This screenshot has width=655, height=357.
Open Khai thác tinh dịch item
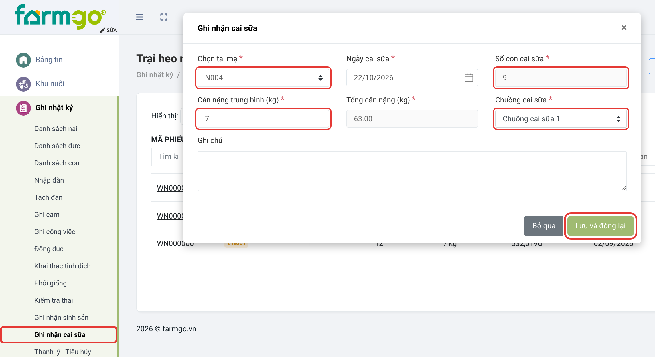(x=62, y=266)
